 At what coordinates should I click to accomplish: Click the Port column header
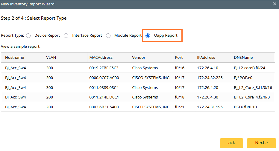[x=179, y=58]
